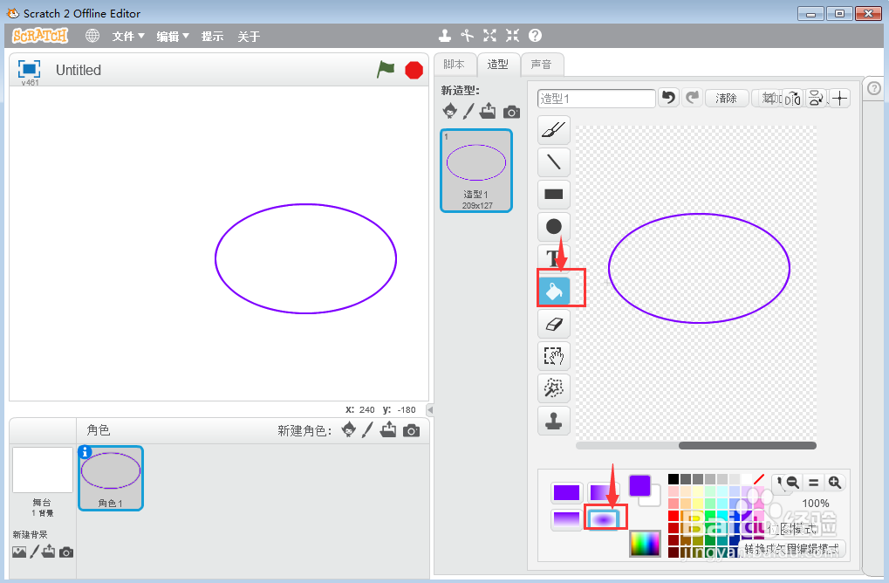Viewport: 889px width, 583px height.
Task: Flip costume left-right
Action: coord(793,99)
